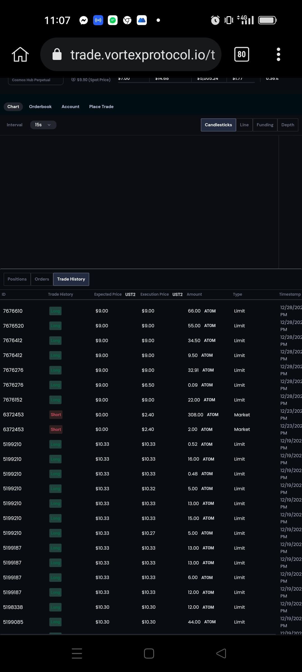302x672 pixels.
Task: Expand the 15s interval dropdown
Action: (43, 125)
